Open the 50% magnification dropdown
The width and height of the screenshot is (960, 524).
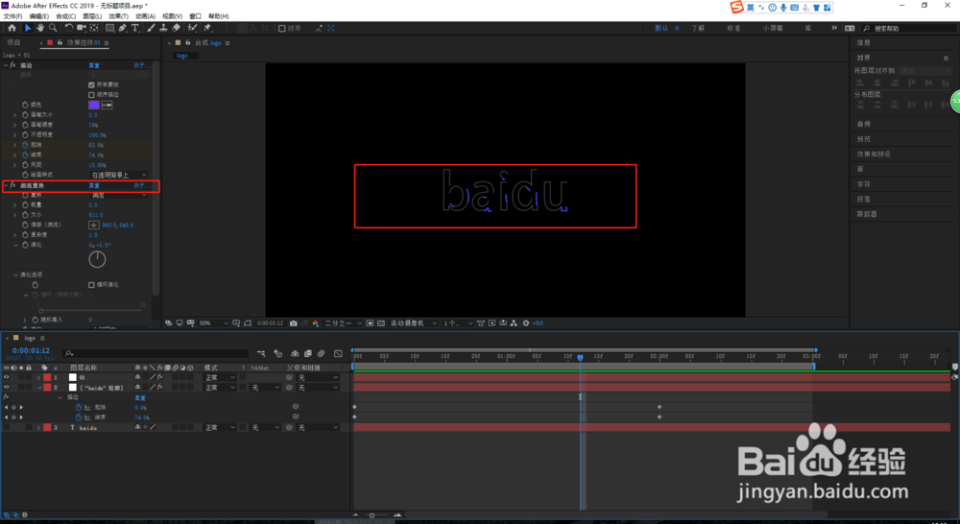click(213, 323)
